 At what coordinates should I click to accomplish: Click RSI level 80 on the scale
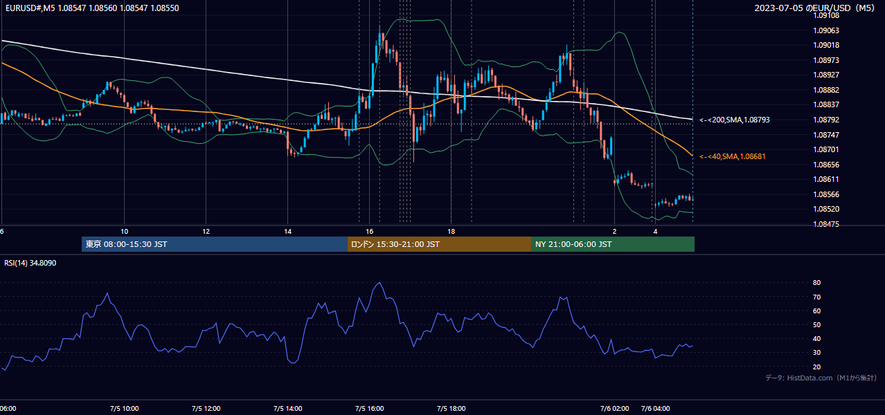[816, 283]
